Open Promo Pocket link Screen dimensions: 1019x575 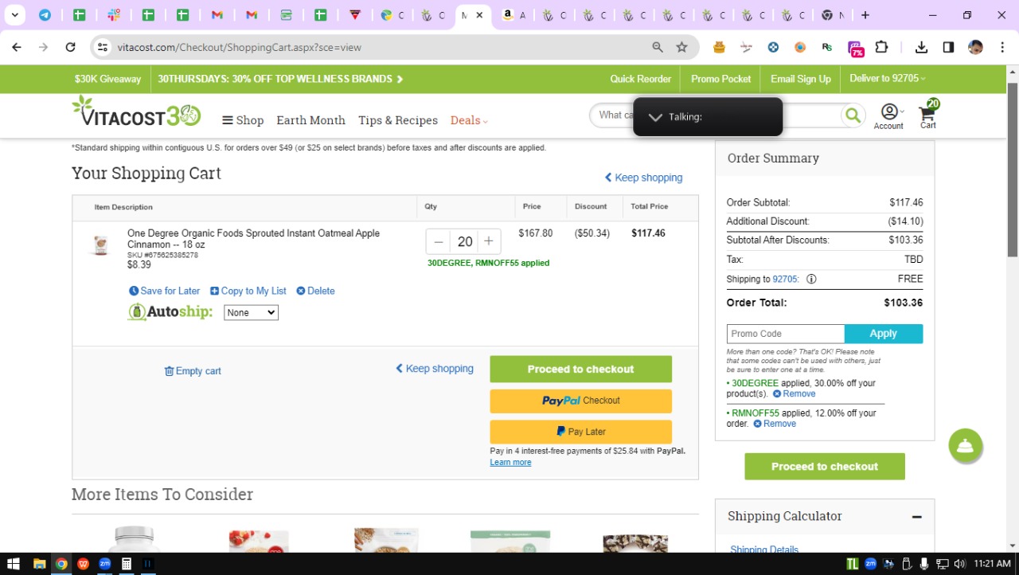click(721, 79)
